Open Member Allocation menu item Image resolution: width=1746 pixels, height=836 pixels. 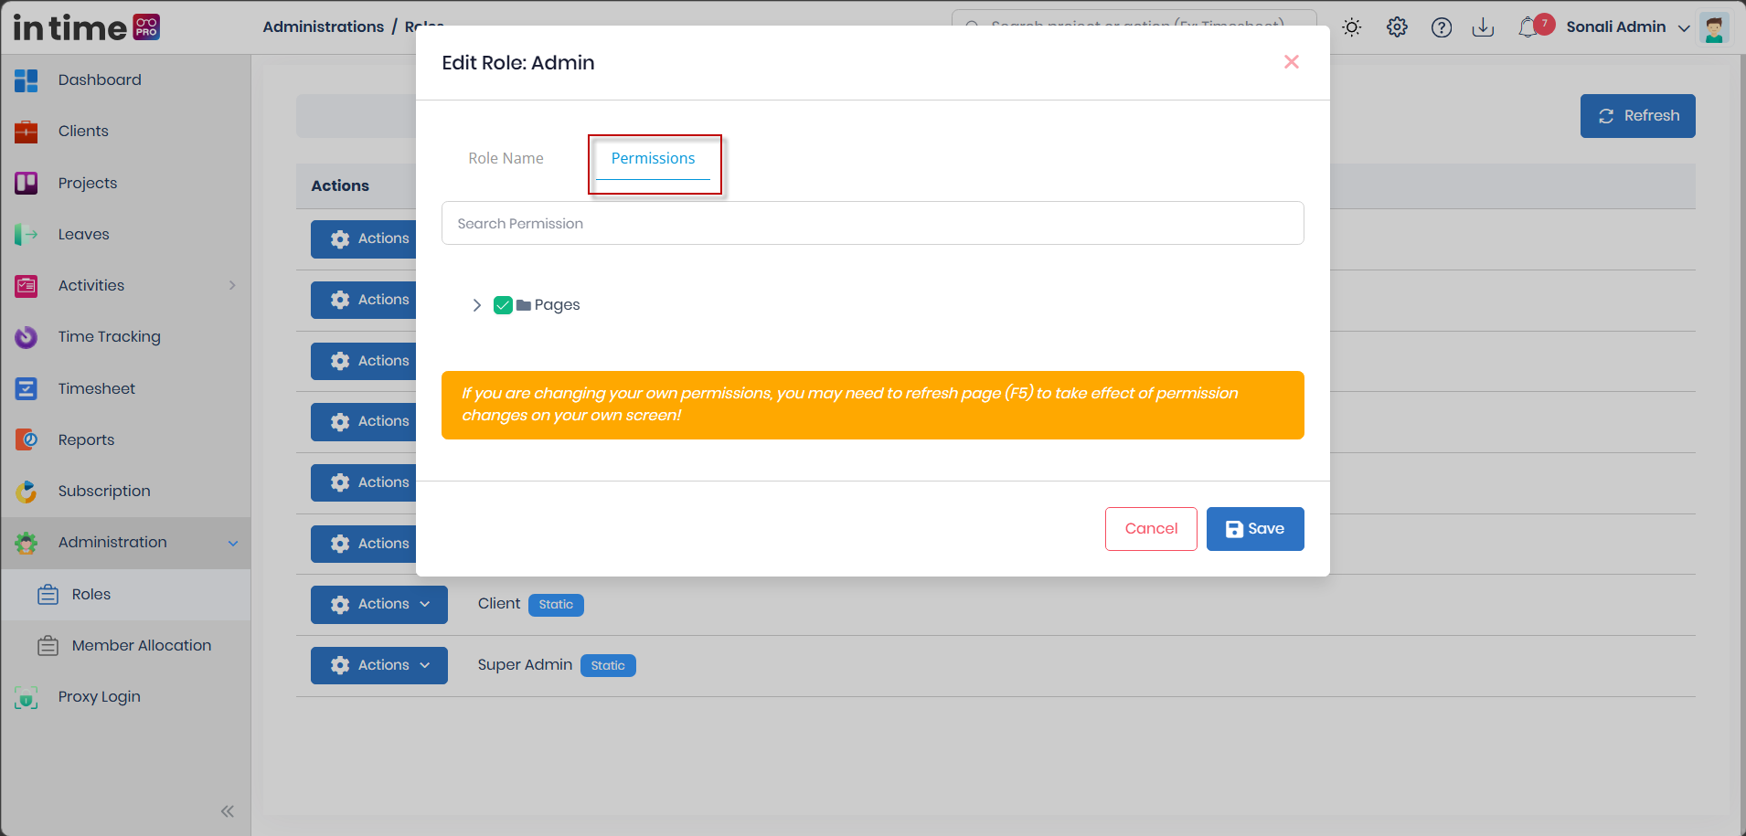click(142, 646)
